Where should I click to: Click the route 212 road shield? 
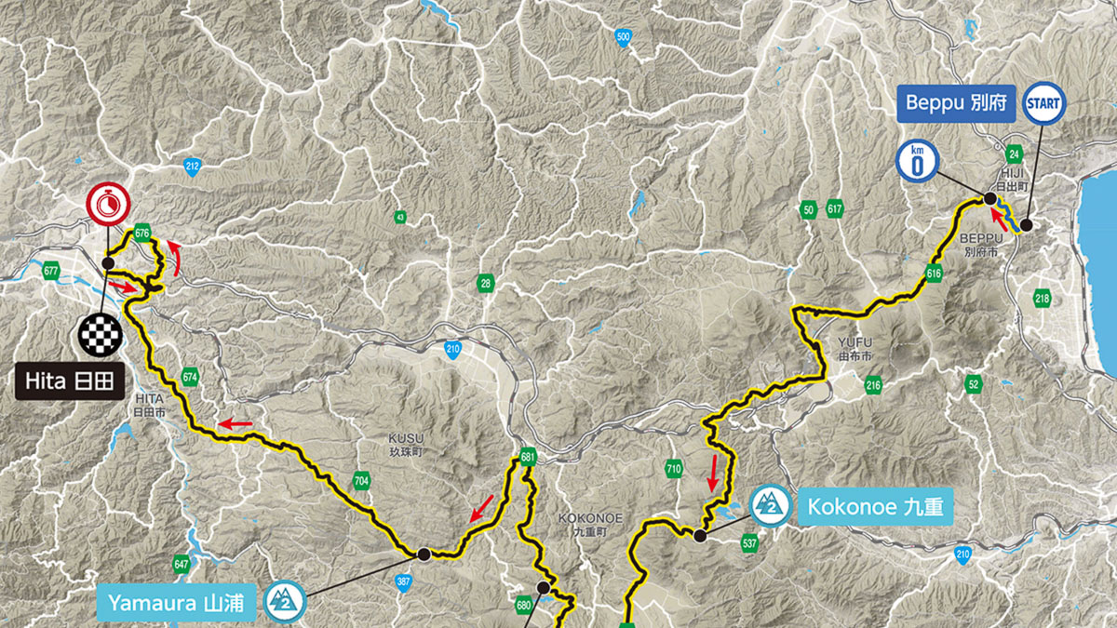tap(193, 167)
